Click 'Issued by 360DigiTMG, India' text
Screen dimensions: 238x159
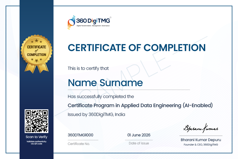pos(96,114)
